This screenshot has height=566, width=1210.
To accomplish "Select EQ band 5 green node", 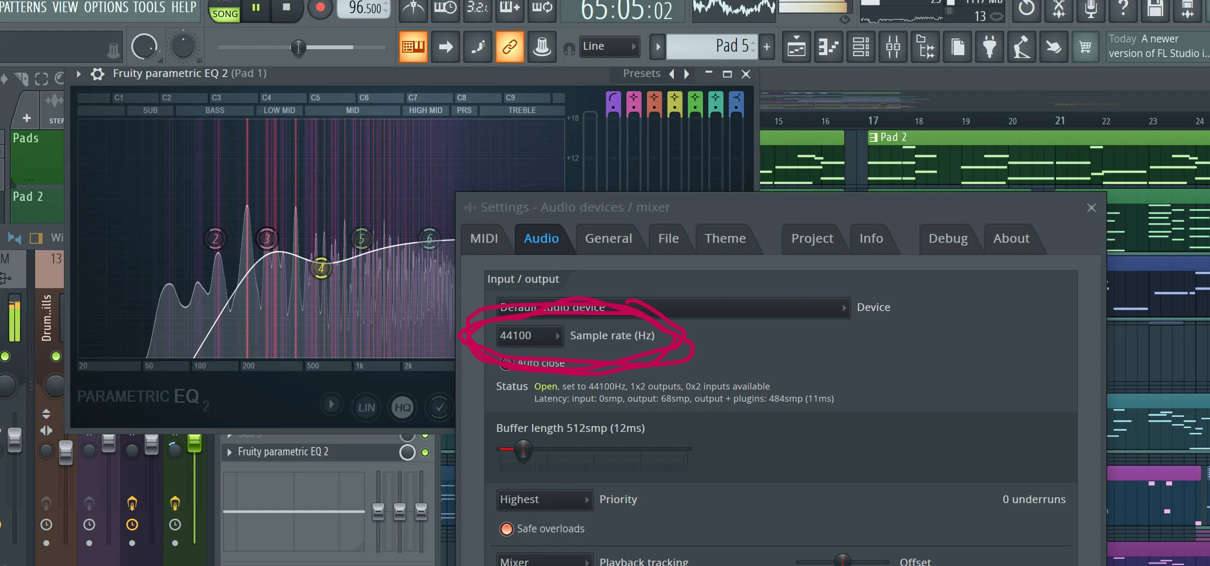I will pyautogui.click(x=362, y=238).
